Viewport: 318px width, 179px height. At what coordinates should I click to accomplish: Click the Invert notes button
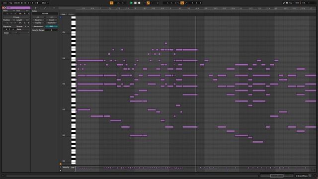click(52, 20)
